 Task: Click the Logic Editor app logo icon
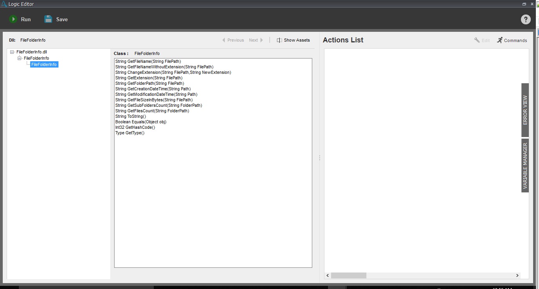[x=4, y=4]
